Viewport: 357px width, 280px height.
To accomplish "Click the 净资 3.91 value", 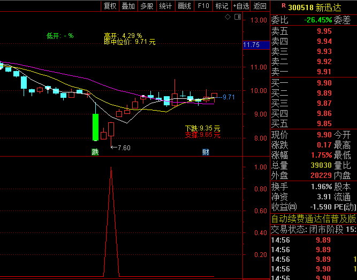I will click(x=324, y=197).
